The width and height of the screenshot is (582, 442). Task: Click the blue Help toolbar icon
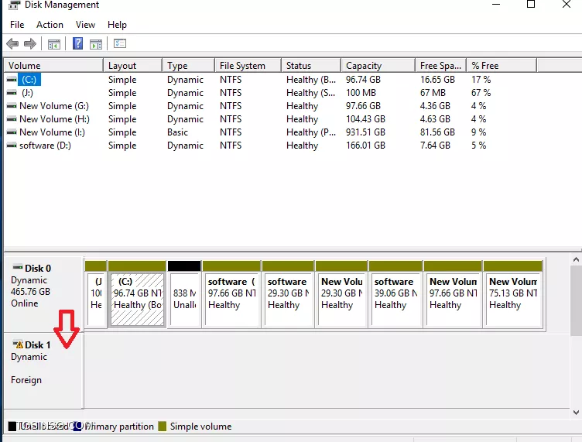77,44
